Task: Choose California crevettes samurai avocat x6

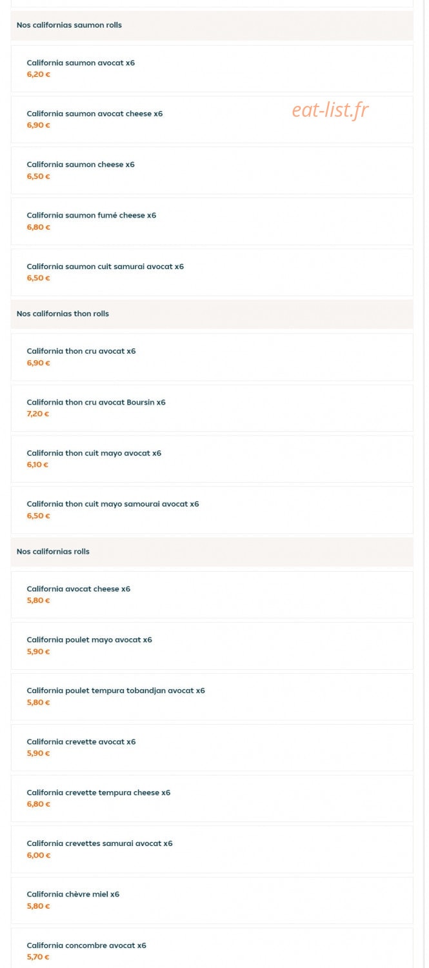Action: point(212,849)
